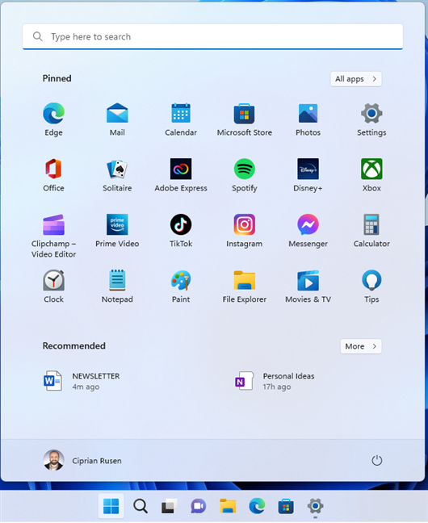428x523 pixels.
Task: Click the Power button
Action: 376,460
